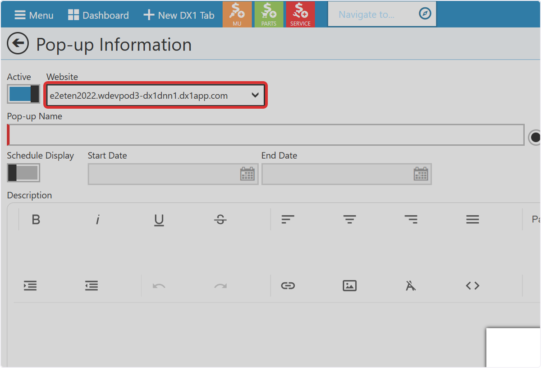Open the End Date calendar picker

(421, 174)
